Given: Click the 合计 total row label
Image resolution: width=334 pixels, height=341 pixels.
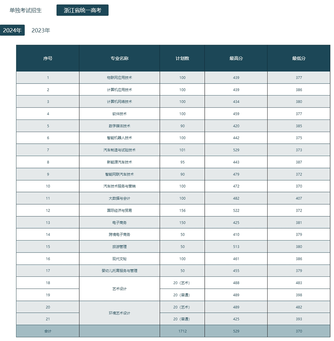Looking at the screenshot, I should pos(48,331).
